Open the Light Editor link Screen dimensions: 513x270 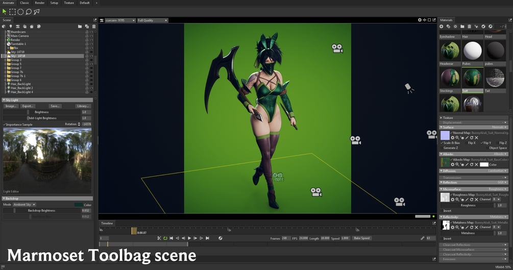pos(11,191)
